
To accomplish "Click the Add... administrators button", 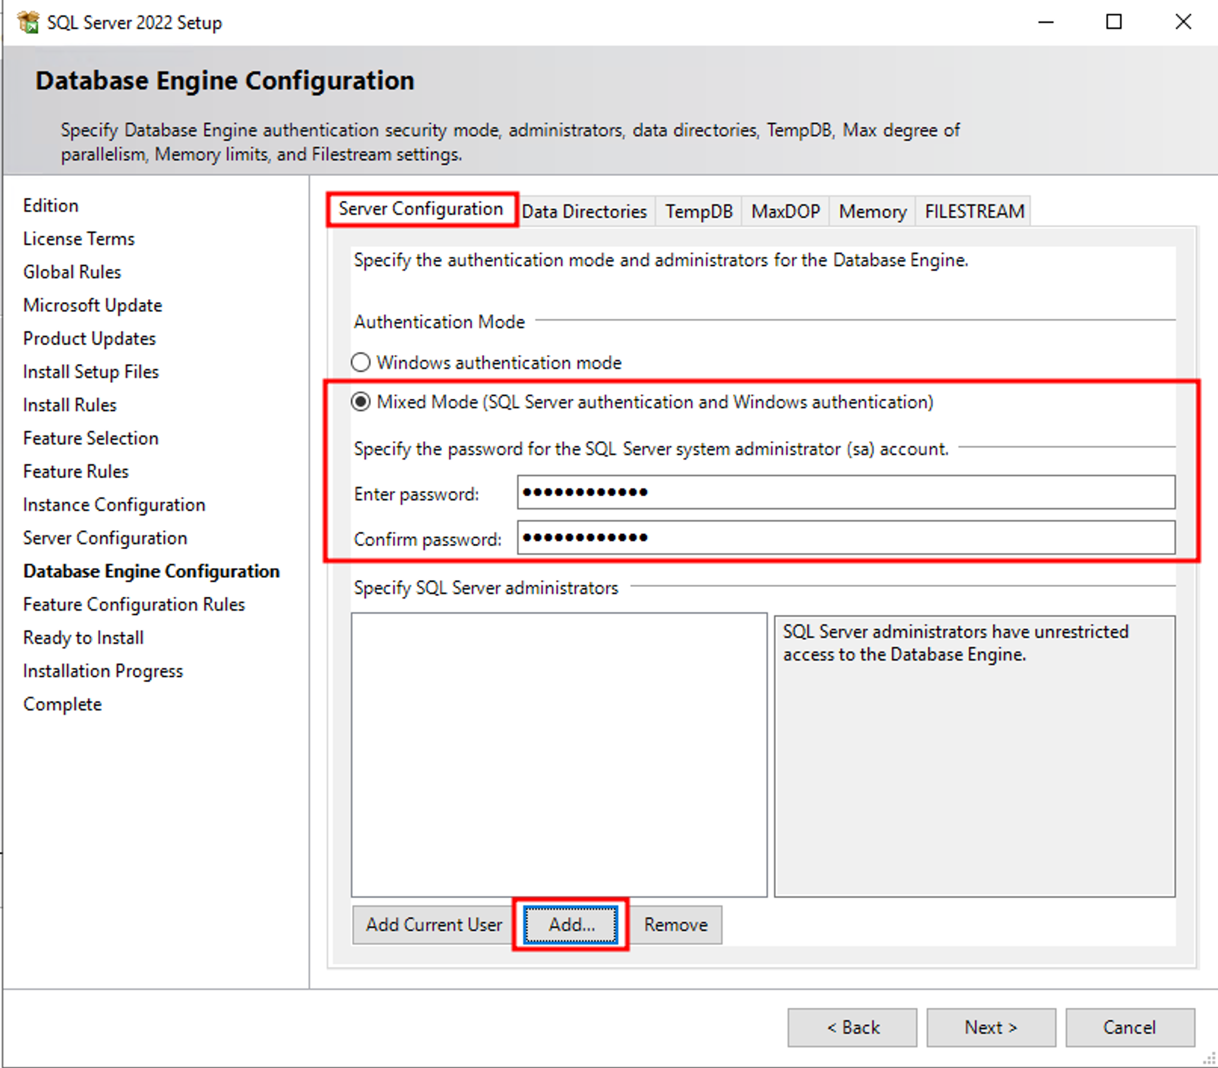I will (571, 924).
